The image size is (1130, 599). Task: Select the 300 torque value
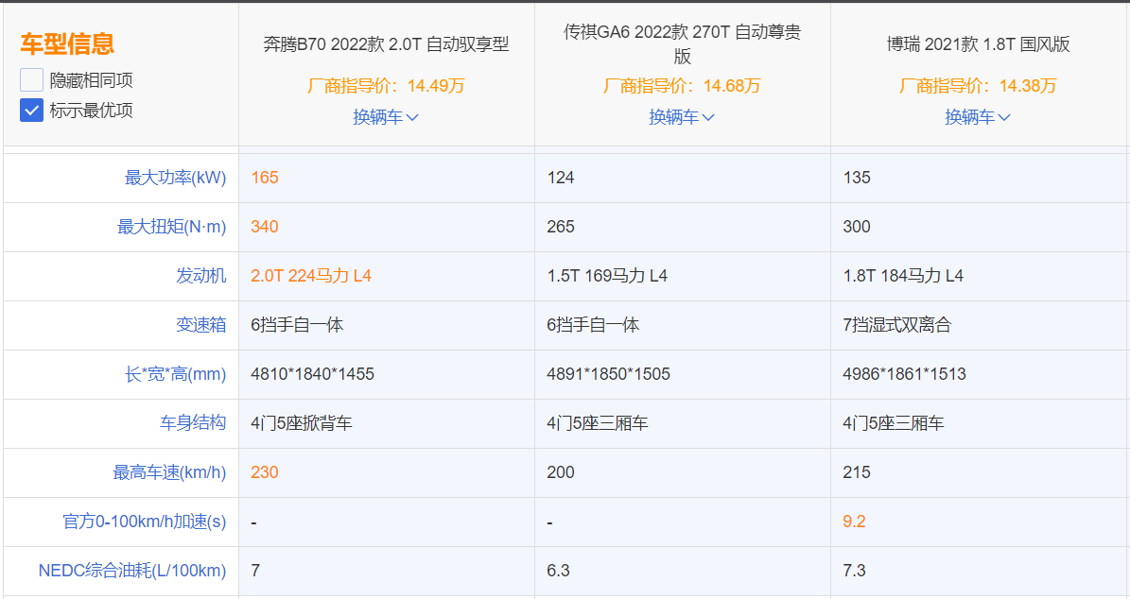tap(857, 227)
